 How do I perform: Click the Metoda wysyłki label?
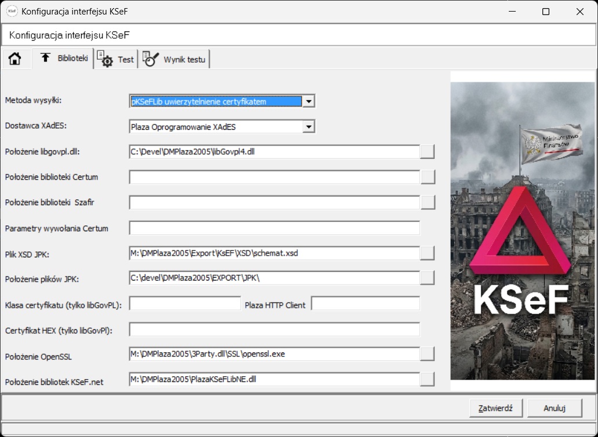[x=33, y=101]
